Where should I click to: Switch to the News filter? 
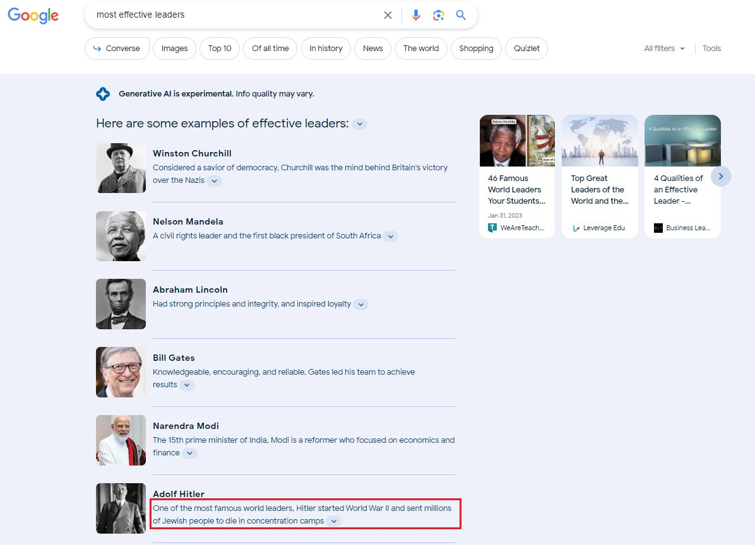pos(372,49)
